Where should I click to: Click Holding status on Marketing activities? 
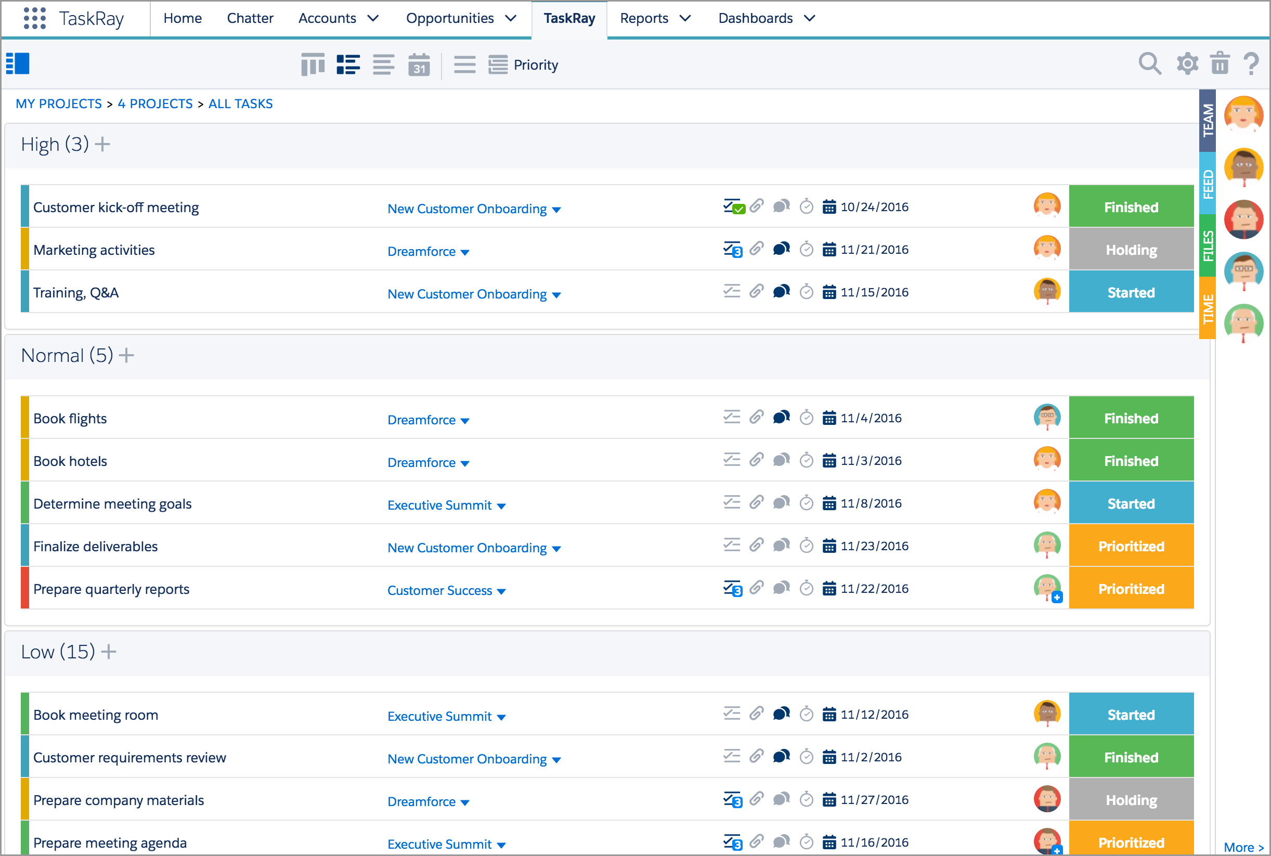[x=1131, y=249]
